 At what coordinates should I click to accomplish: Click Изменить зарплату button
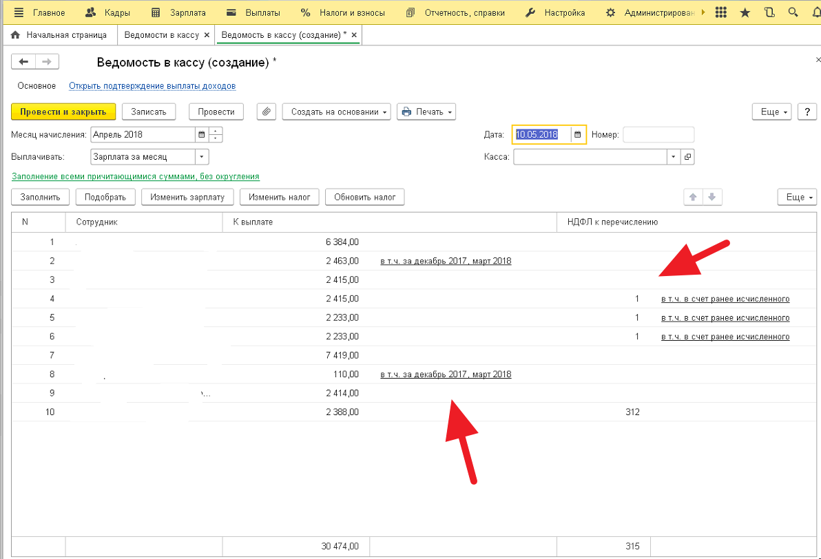(x=187, y=198)
